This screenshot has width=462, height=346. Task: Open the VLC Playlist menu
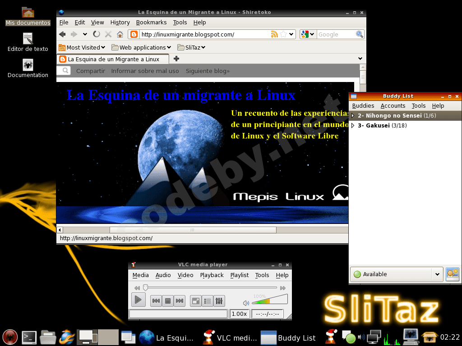[239, 275]
